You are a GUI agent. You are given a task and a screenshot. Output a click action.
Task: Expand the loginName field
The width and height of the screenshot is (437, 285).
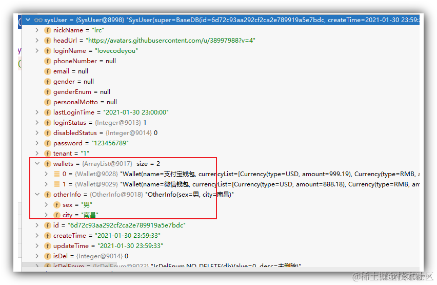(37, 51)
